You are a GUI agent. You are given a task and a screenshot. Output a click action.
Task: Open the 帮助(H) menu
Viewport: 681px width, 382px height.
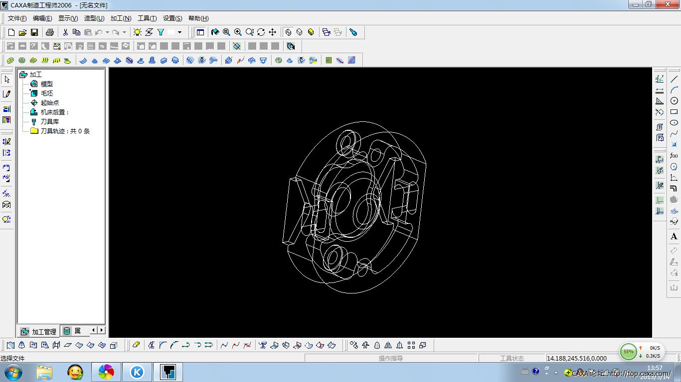click(198, 18)
